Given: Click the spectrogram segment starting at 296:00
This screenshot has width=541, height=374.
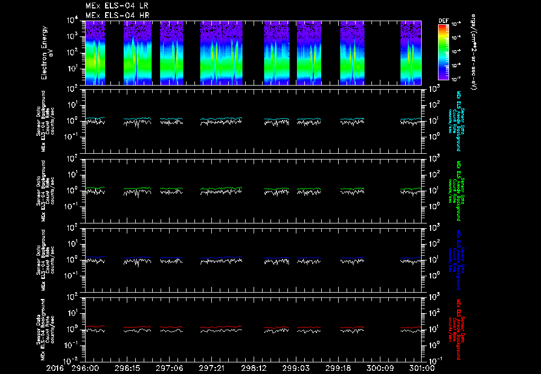Looking at the screenshot, I should (95, 53).
